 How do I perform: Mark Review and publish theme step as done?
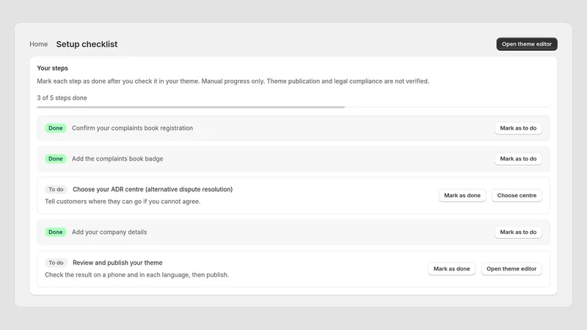click(451, 268)
